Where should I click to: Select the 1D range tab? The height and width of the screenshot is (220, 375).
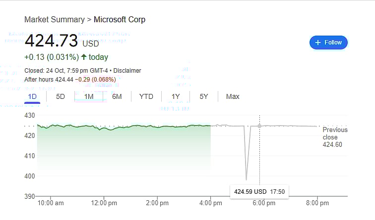[32, 96]
